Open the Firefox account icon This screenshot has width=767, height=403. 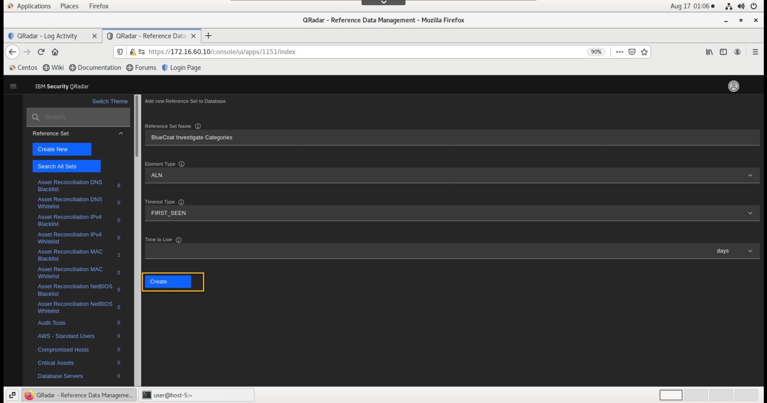737,52
